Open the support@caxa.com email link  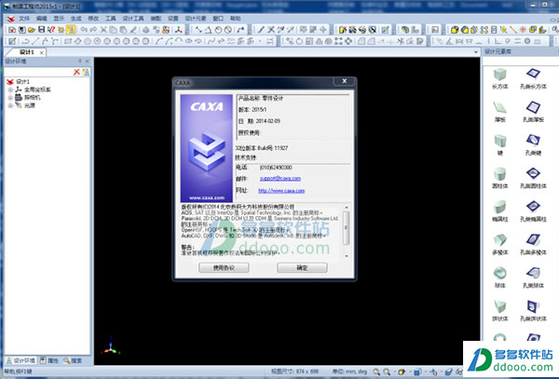point(280,179)
